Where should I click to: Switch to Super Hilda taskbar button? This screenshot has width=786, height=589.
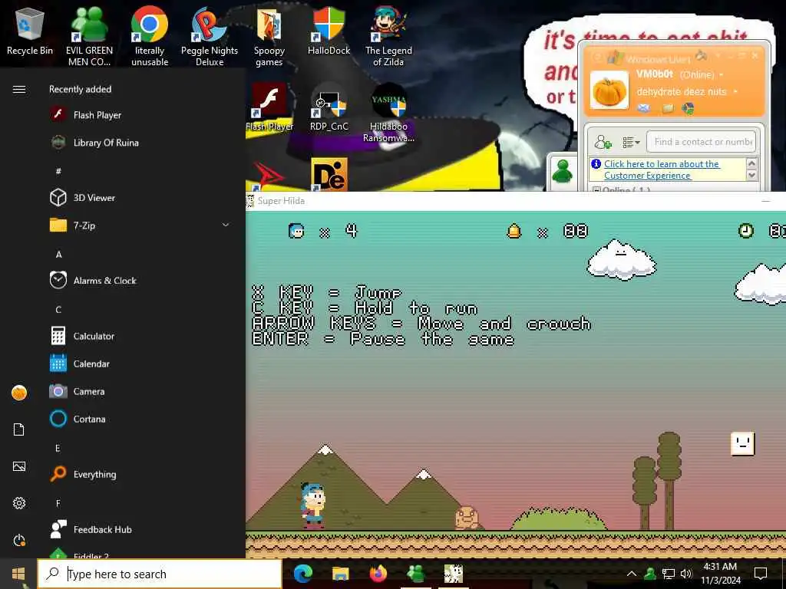click(454, 574)
